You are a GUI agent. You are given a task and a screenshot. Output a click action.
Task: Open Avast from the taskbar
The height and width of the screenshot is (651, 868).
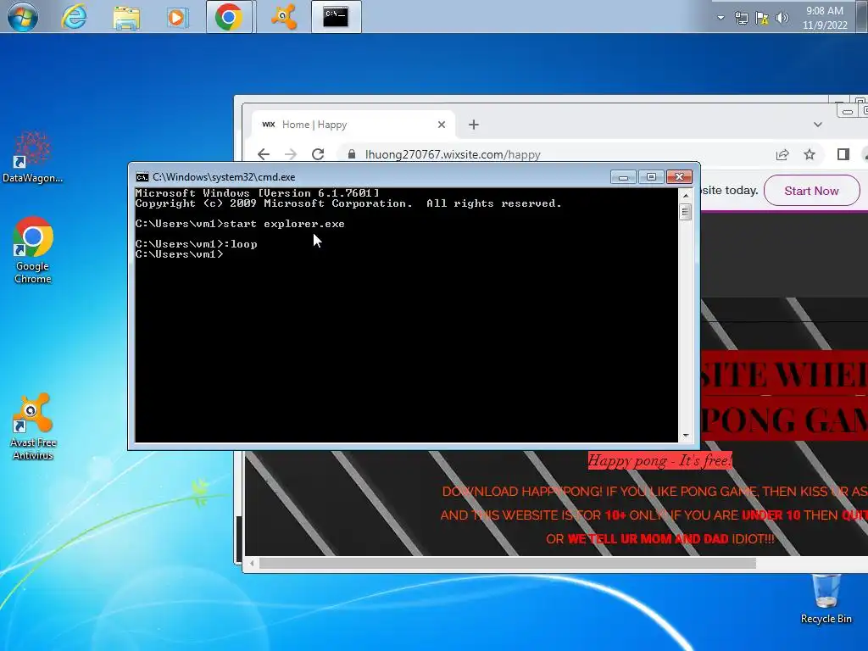pyautogui.click(x=283, y=17)
